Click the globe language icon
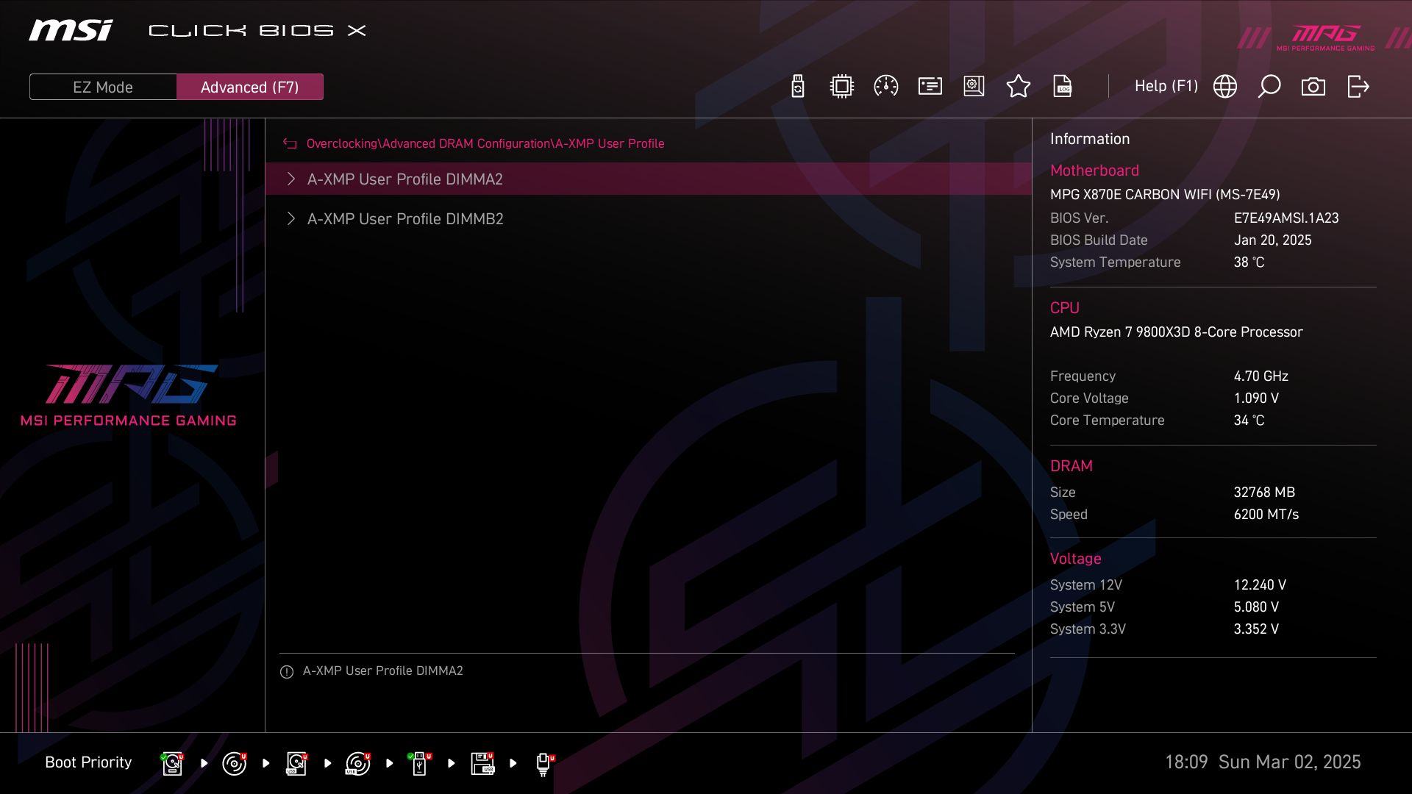Viewport: 1412px width, 794px height. [x=1224, y=87]
